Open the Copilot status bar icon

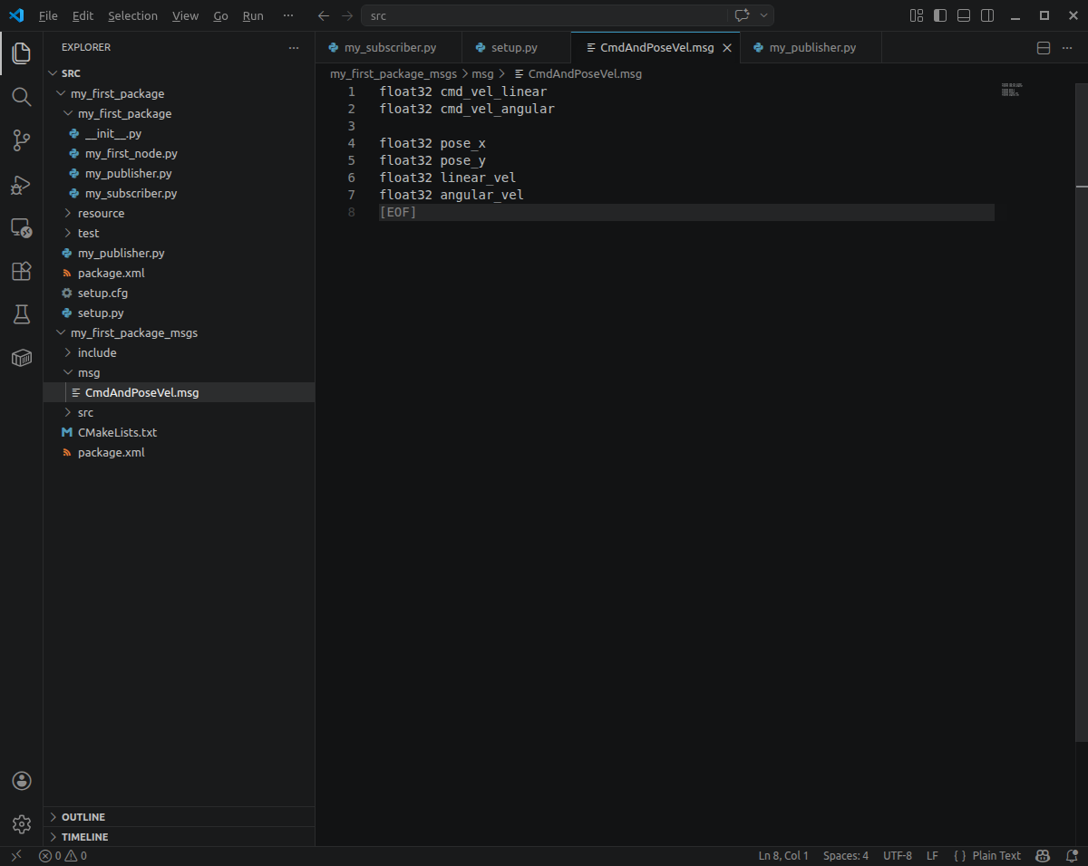click(1044, 856)
